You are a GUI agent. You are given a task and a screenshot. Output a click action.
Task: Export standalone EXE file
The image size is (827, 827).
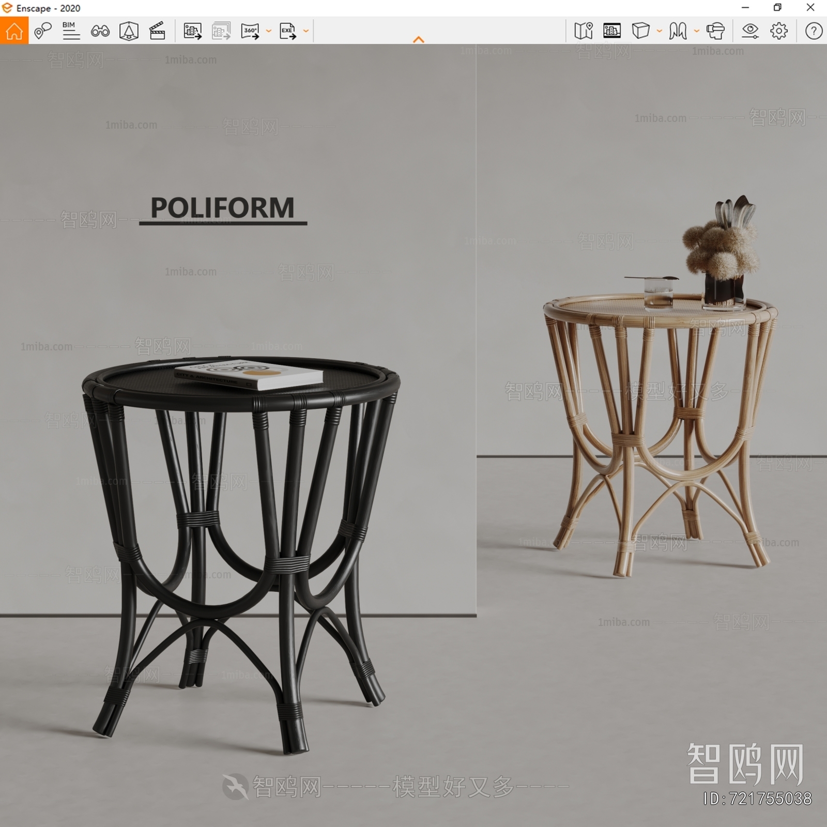pos(288,31)
